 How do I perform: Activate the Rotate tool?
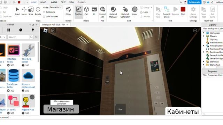(38, 11)
